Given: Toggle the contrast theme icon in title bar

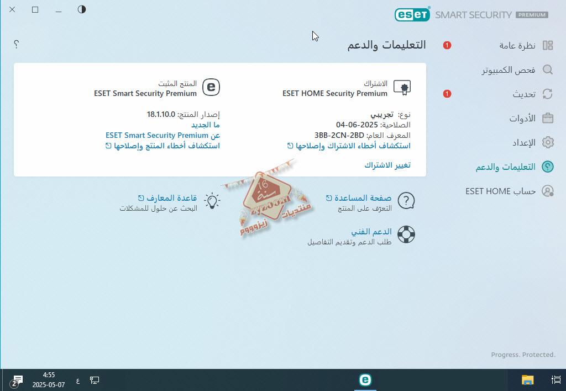Looking at the screenshot, I should point(82,9).
